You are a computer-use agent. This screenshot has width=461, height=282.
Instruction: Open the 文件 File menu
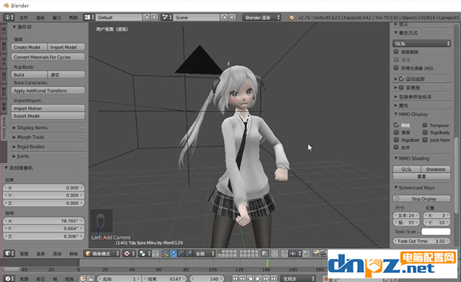pyautogui.click(x=24, y=17)
